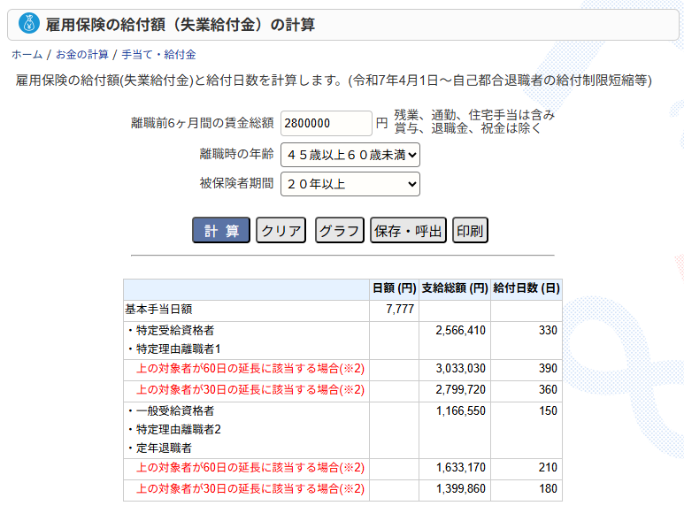Screen dimensions: 684x521
Task: Go to the ホーム breadcrumb link
Action: (x=27, y=55)
